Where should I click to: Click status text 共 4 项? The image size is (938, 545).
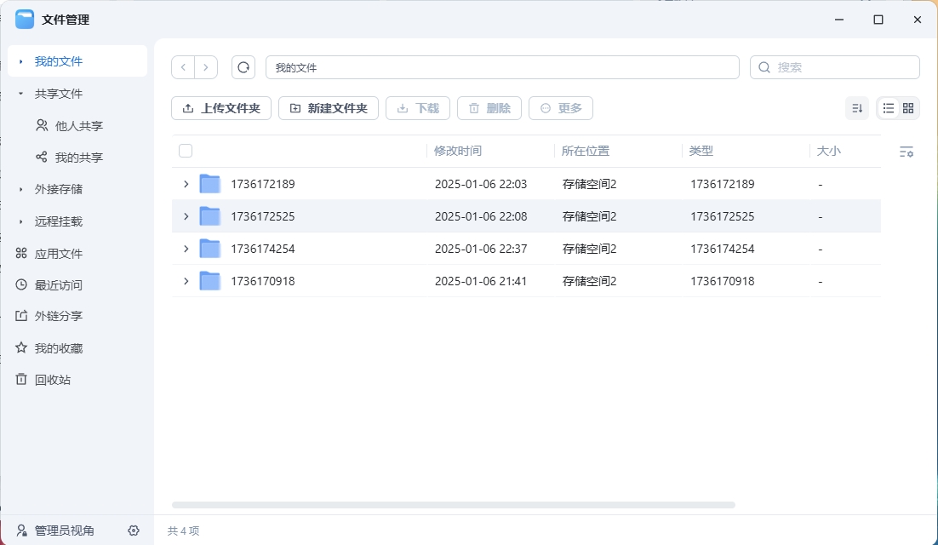point(184,531)
